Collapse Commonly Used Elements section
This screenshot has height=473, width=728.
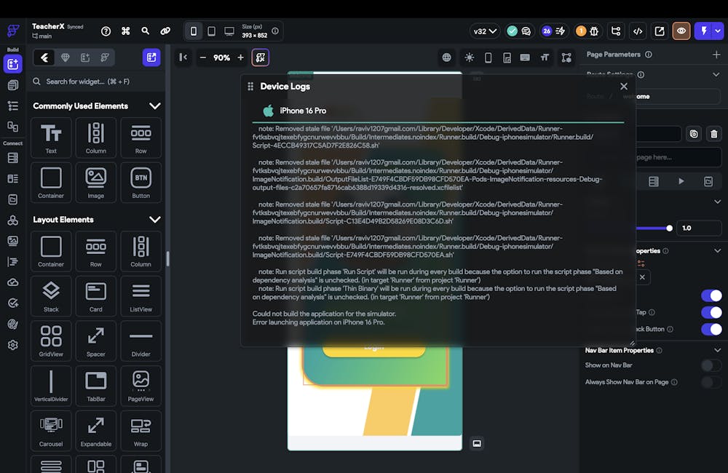[154, 106]
